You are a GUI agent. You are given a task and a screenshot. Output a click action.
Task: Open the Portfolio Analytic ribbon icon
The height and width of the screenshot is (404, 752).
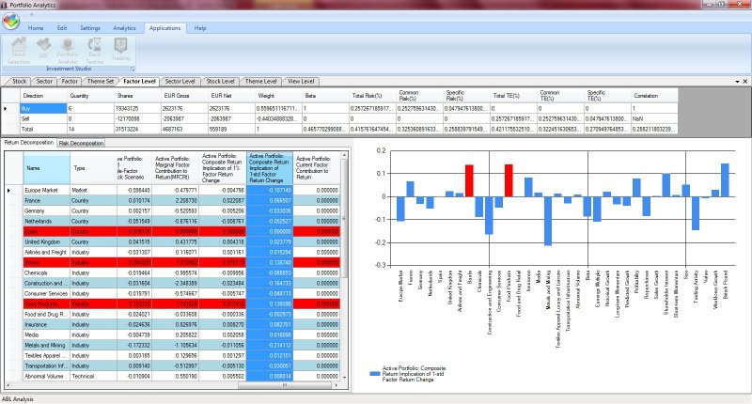coord(68,51)
